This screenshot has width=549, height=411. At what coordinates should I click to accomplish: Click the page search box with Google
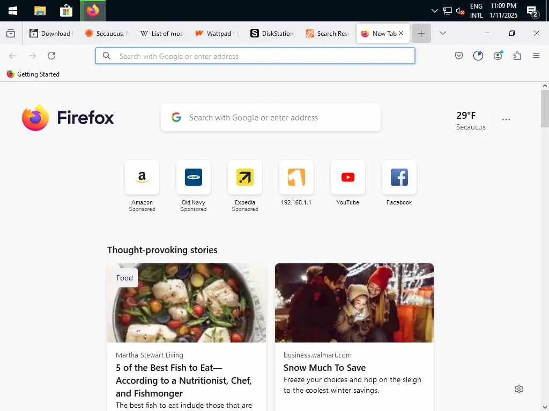pyautogui.click(x=271, y=117)
